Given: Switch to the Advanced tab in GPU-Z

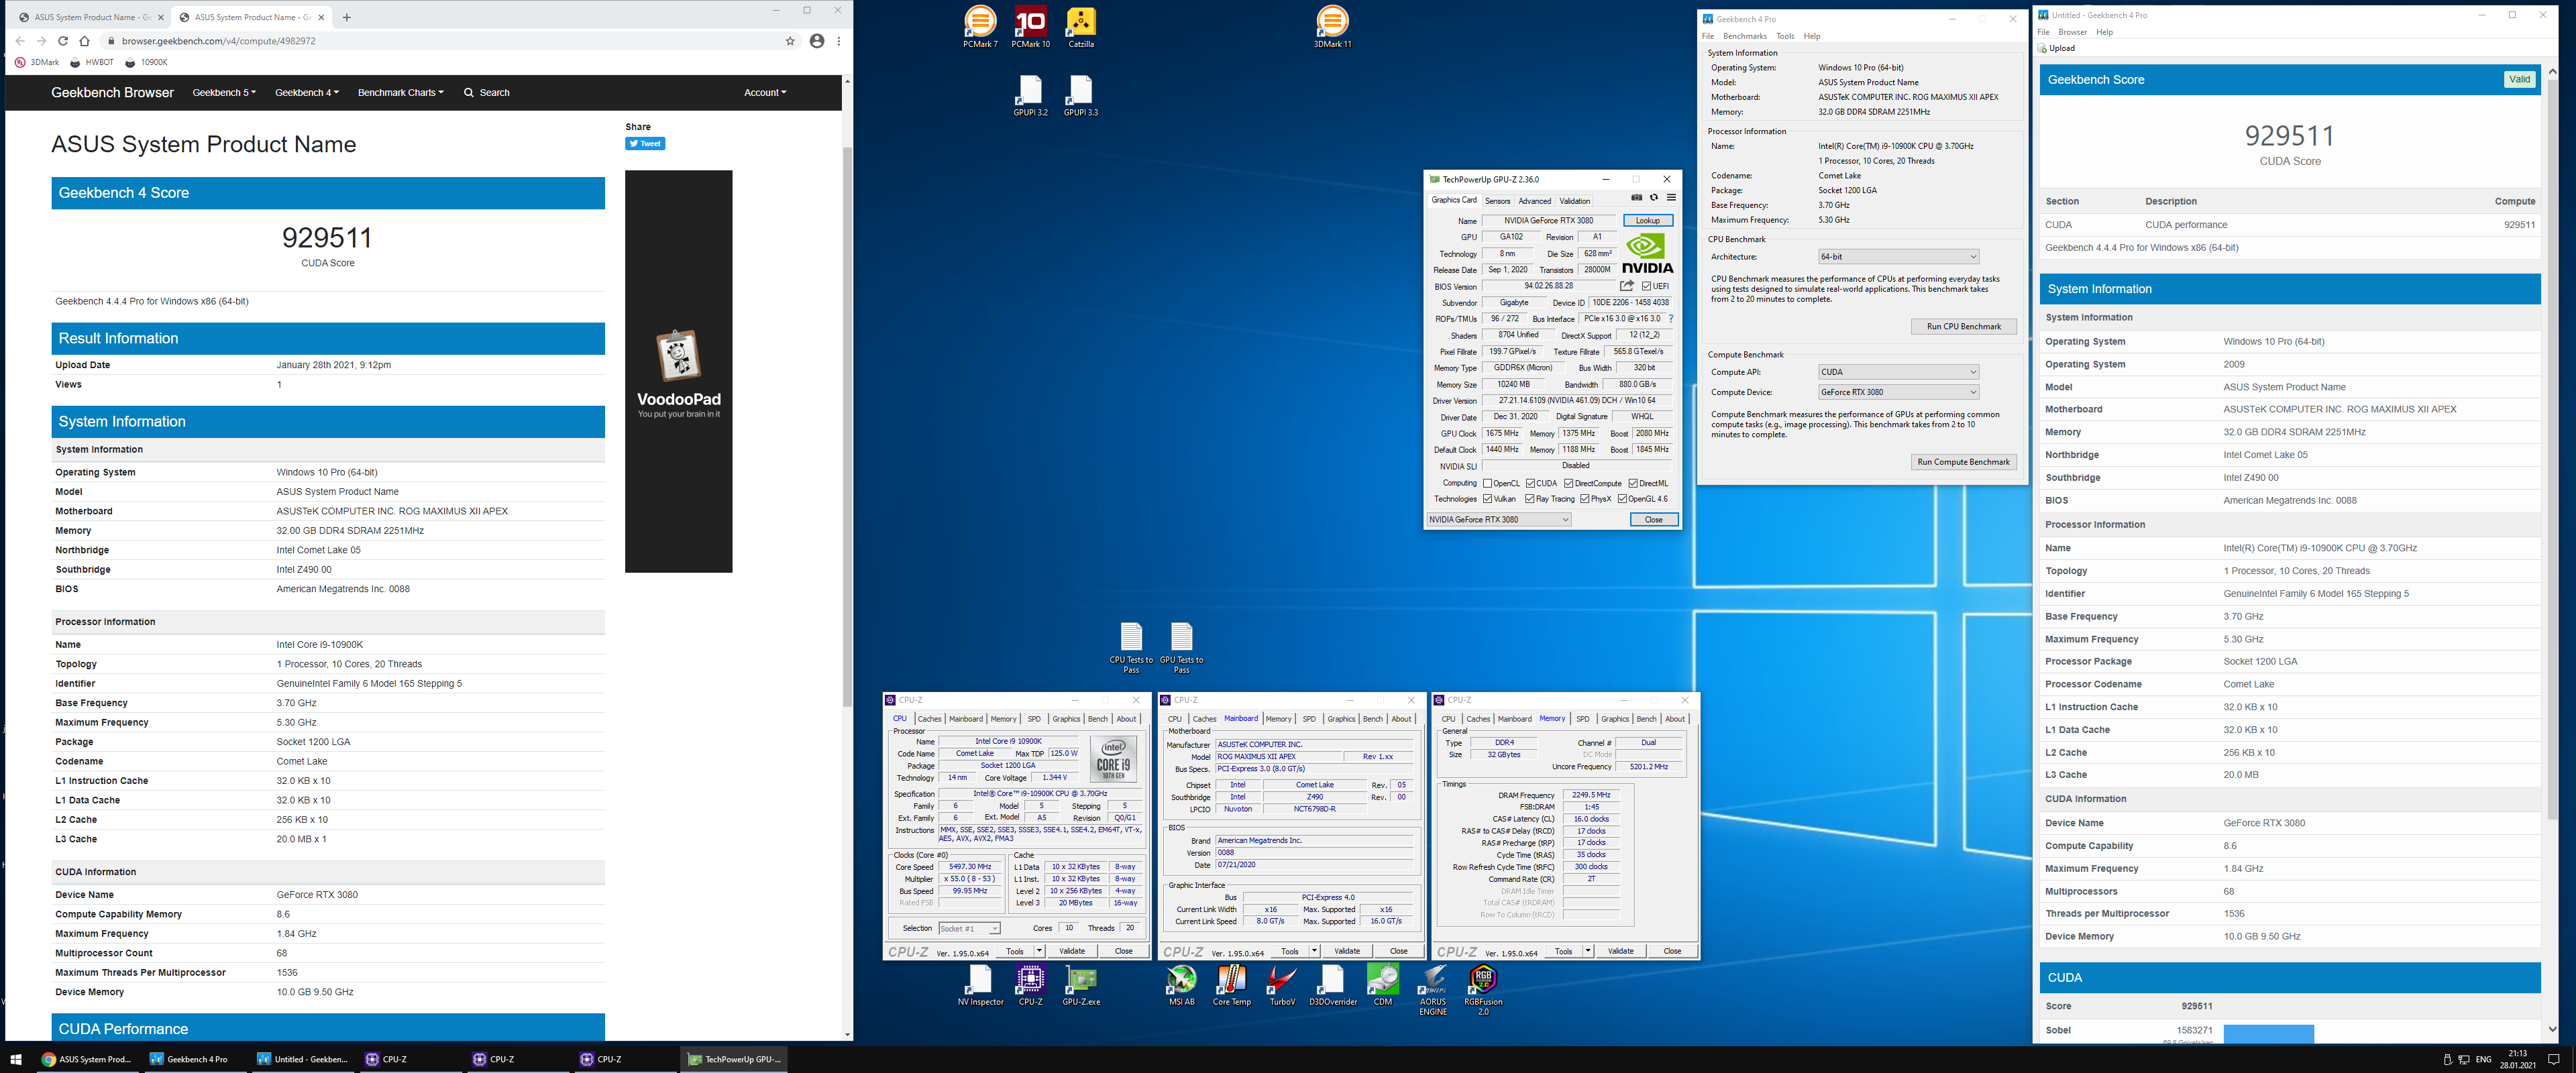Looking at the screenshot, I should tap(1535, 201).
